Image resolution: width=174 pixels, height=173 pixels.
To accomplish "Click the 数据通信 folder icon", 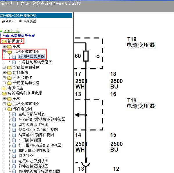I will [4, 41].
